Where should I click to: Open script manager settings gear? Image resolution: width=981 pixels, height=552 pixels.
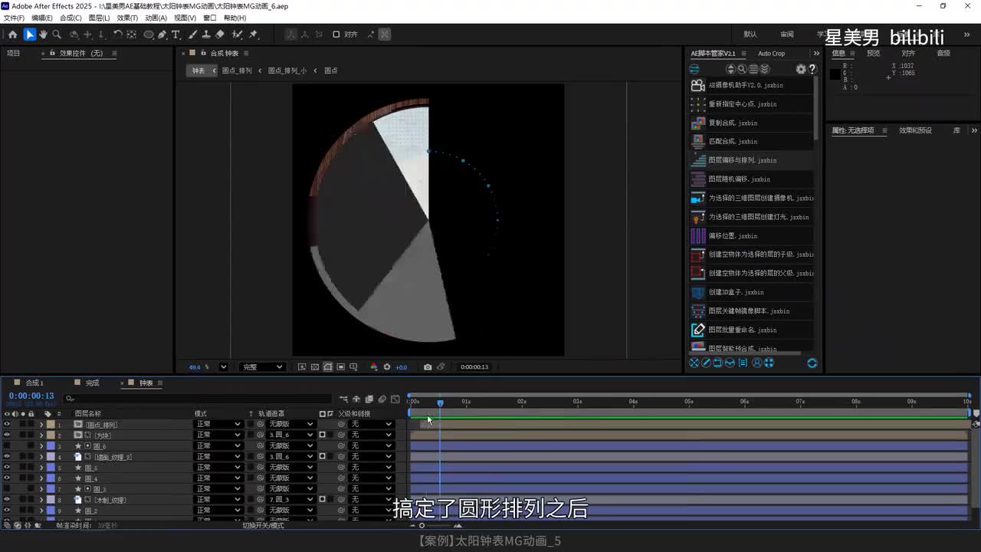point(801,69)
